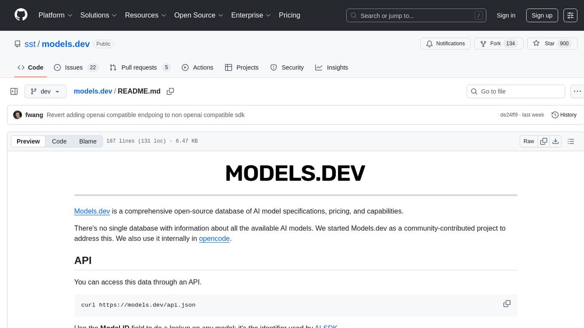Expand the Enterprise menu
This screenshot has height=328, width=584.
(251, 15)
